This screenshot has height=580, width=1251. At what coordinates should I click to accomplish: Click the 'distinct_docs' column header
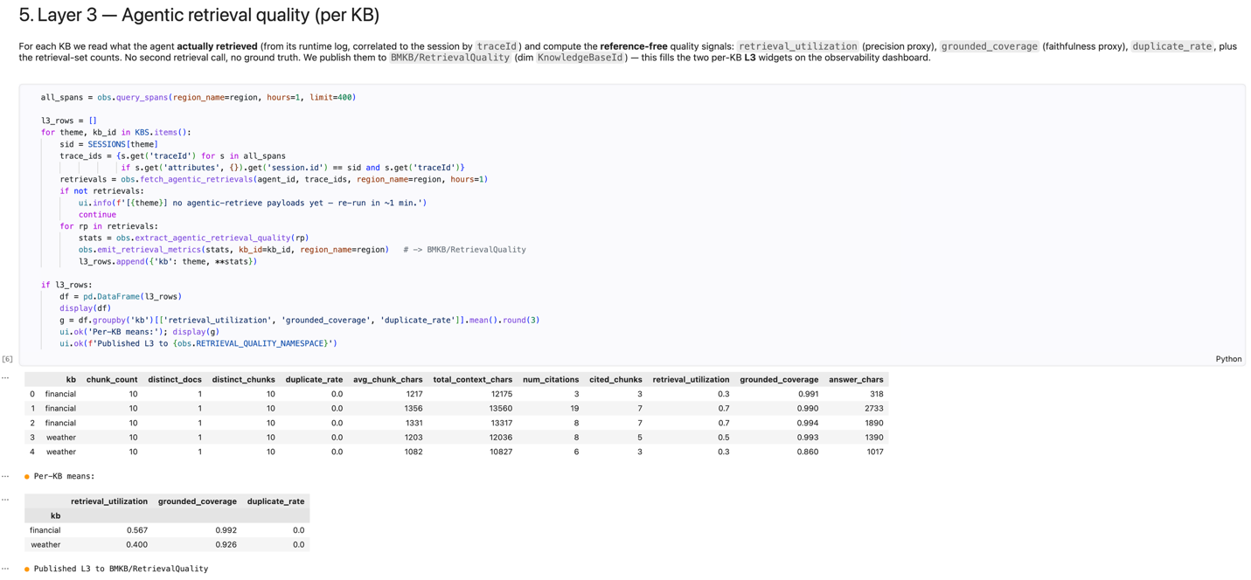(x=175, y=379)
